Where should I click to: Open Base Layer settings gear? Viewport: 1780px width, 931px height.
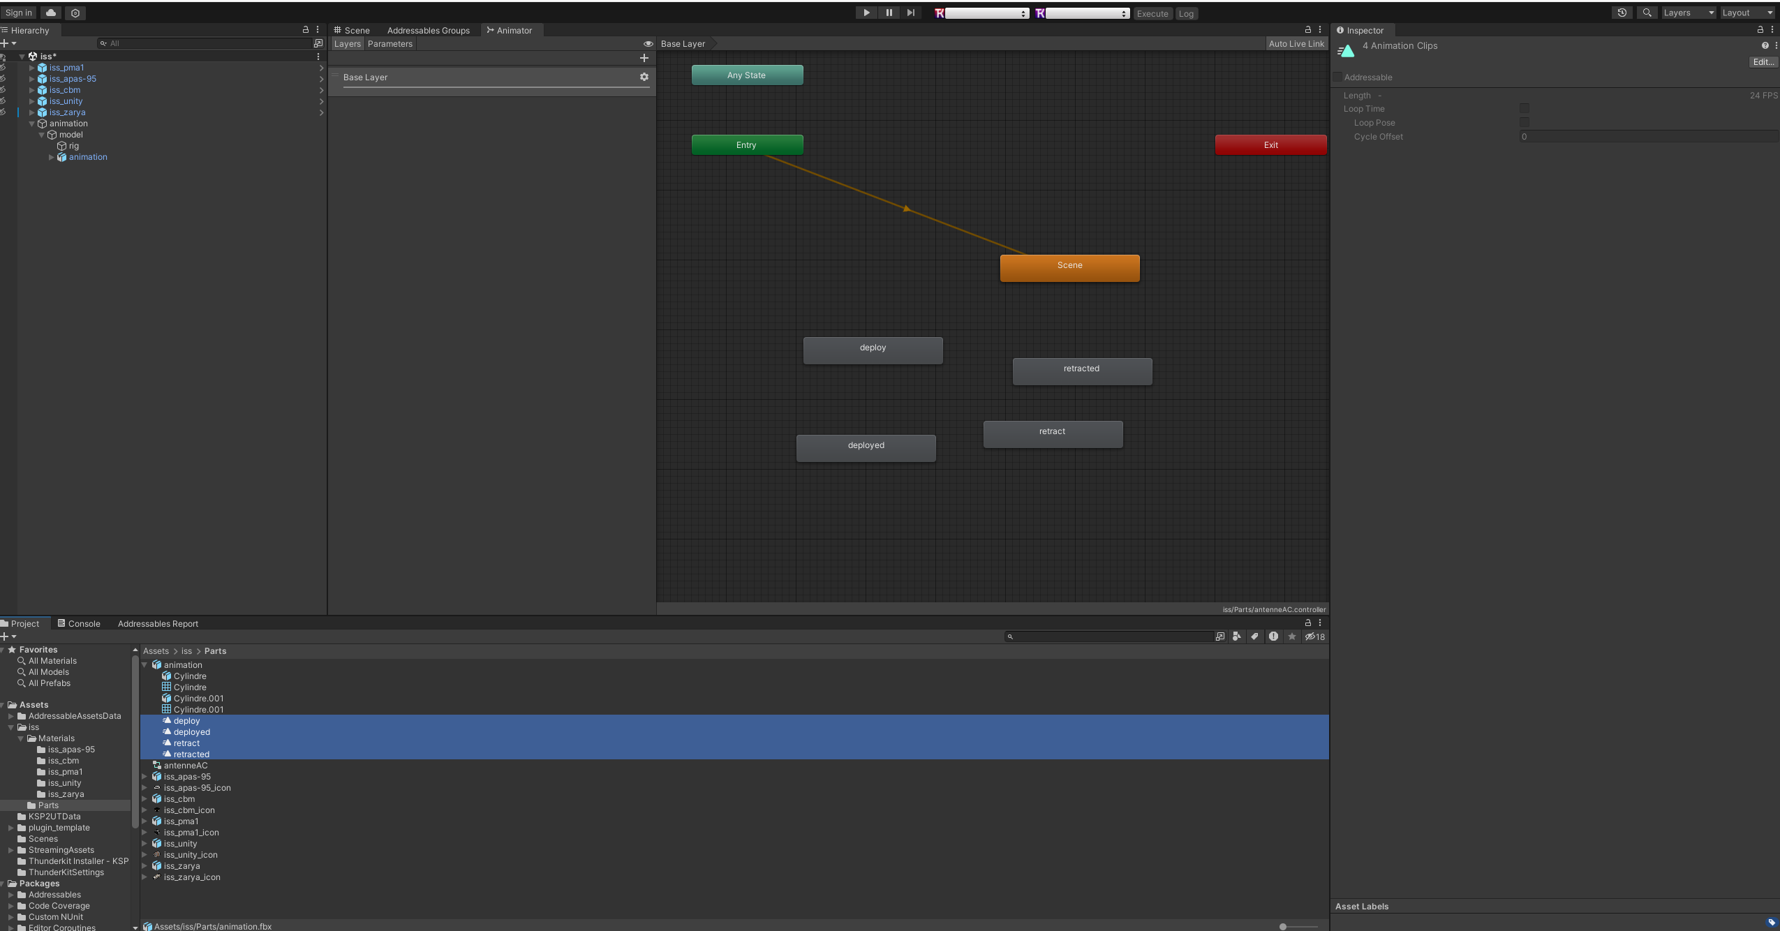(644, 77)
